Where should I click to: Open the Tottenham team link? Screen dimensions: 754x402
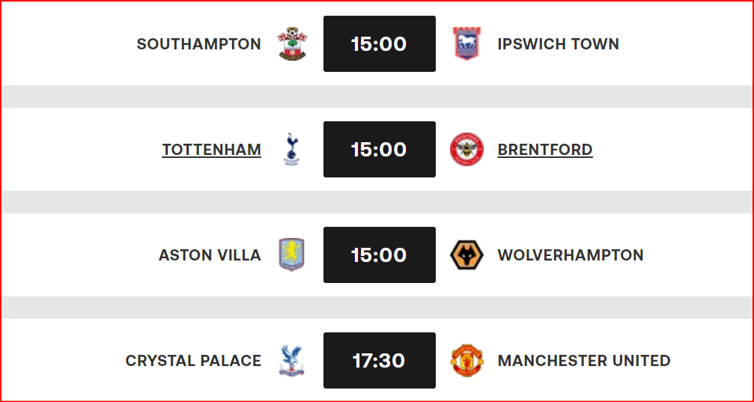click(x=211, y=150)
